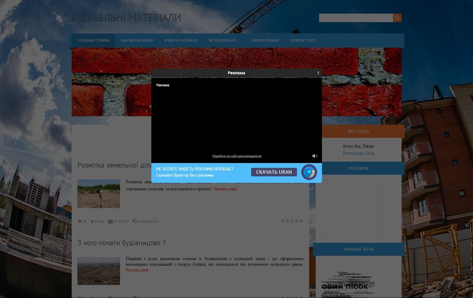
Task: Go to ГОЛОВНА СТОРІНКА menu item
Action: coord(94,41)
